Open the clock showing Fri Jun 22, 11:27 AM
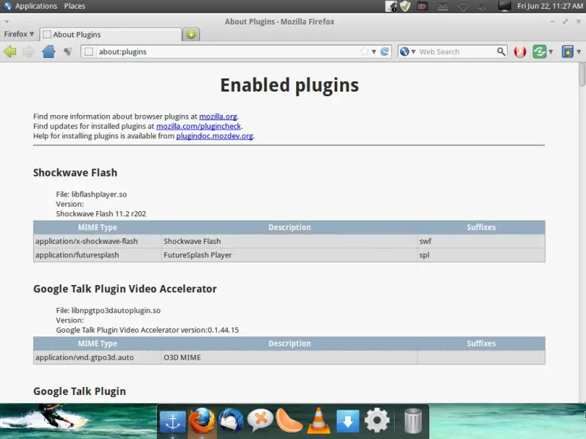The image size is (586, 439). (550, 7)
